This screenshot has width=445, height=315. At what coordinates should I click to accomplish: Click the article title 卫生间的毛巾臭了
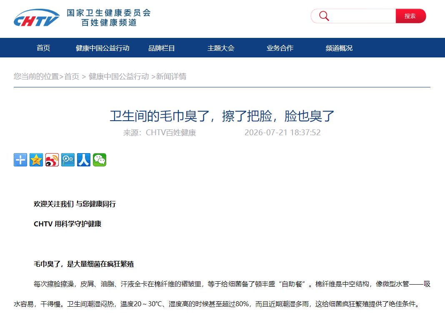(222, 116)
